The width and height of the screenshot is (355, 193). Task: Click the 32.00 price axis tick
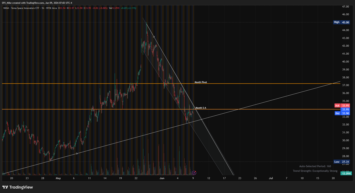click(x=346, y=125)
